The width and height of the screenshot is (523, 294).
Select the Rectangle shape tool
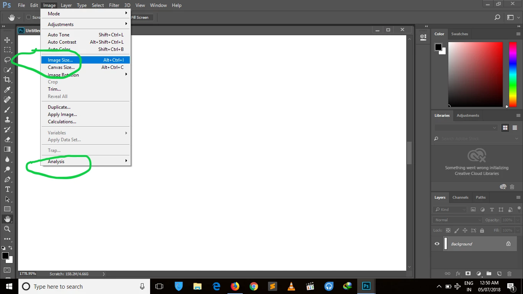click(7, 209)
